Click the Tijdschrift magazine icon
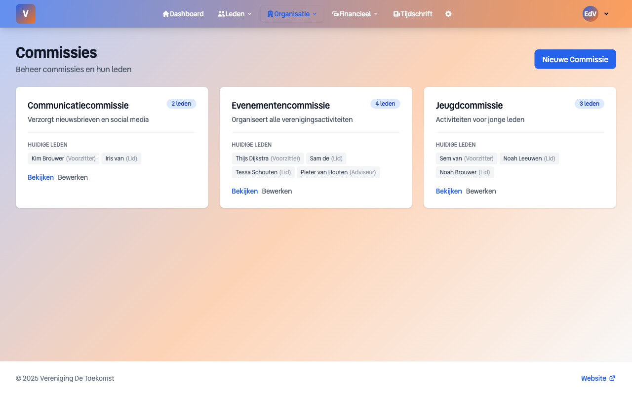The image size is (632, 395). [396, 14]
